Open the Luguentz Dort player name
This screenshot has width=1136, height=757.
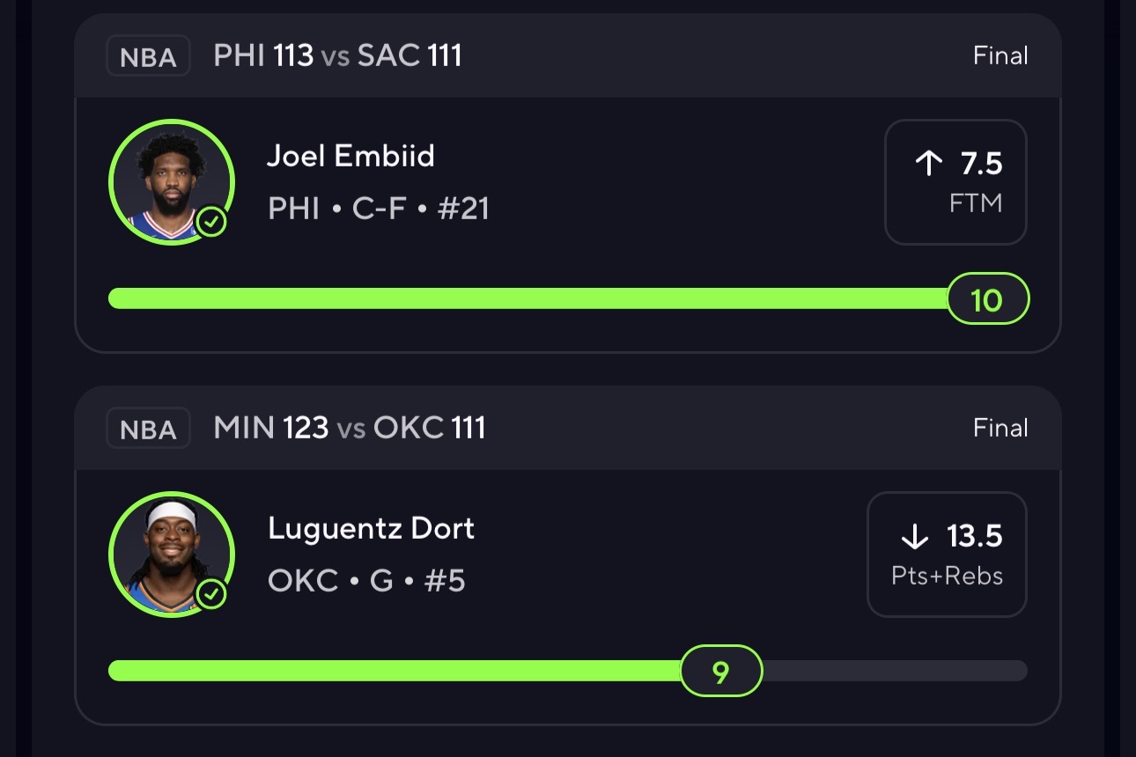[371, 528]
